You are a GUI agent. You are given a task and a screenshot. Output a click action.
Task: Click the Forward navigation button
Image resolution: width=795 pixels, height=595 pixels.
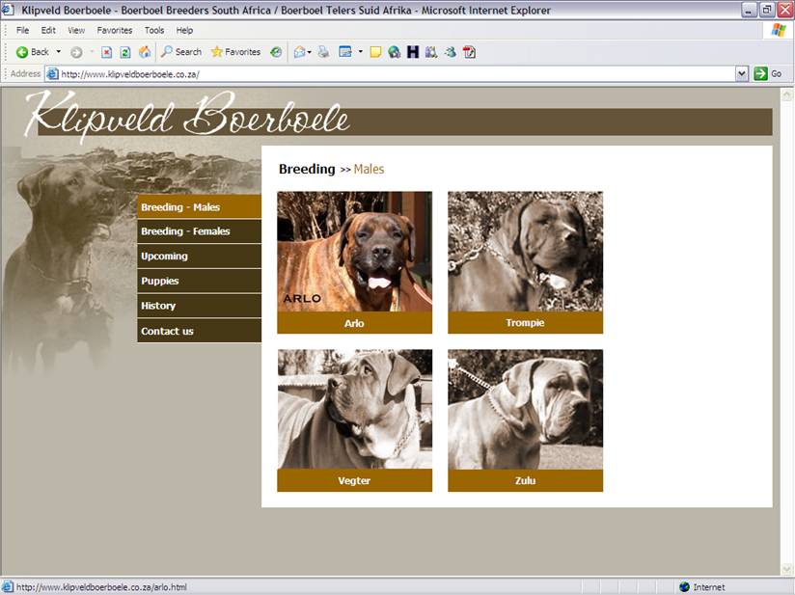76,52
